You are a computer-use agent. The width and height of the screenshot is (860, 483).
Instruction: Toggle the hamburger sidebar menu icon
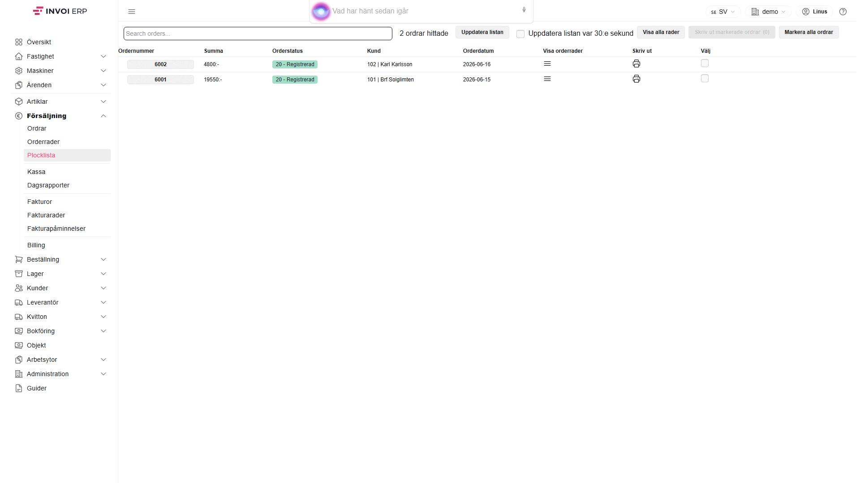click(x=132, y=12)
